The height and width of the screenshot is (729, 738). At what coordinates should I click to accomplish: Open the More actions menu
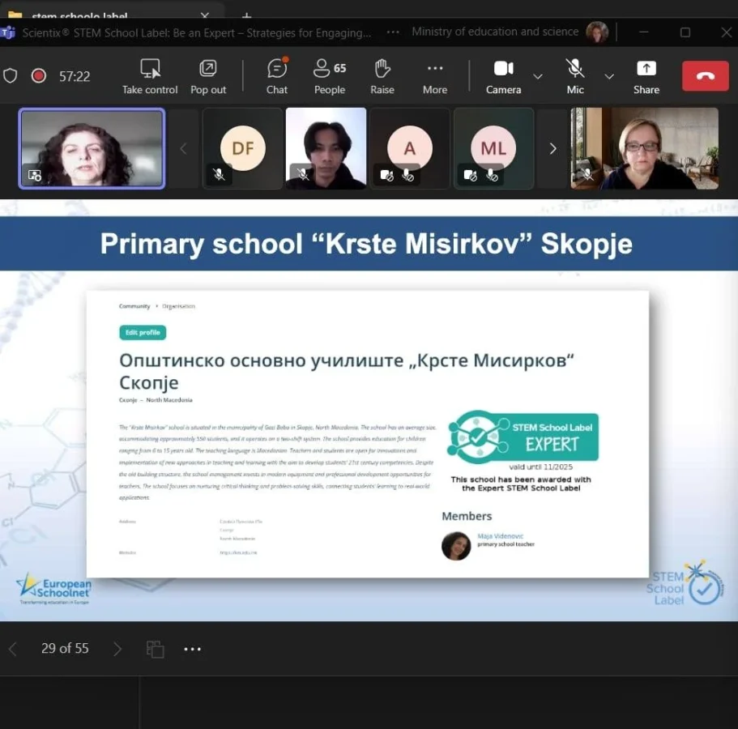tap(434, 76)
